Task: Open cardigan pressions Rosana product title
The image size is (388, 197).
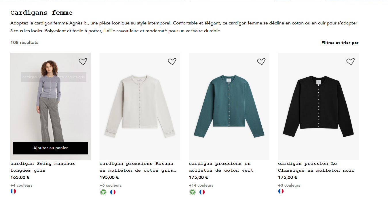Action: (x=138, y=167)
